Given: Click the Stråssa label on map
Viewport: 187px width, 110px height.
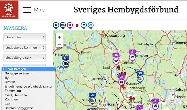Looking at the screenshot, I should click(x=129, y=63).
